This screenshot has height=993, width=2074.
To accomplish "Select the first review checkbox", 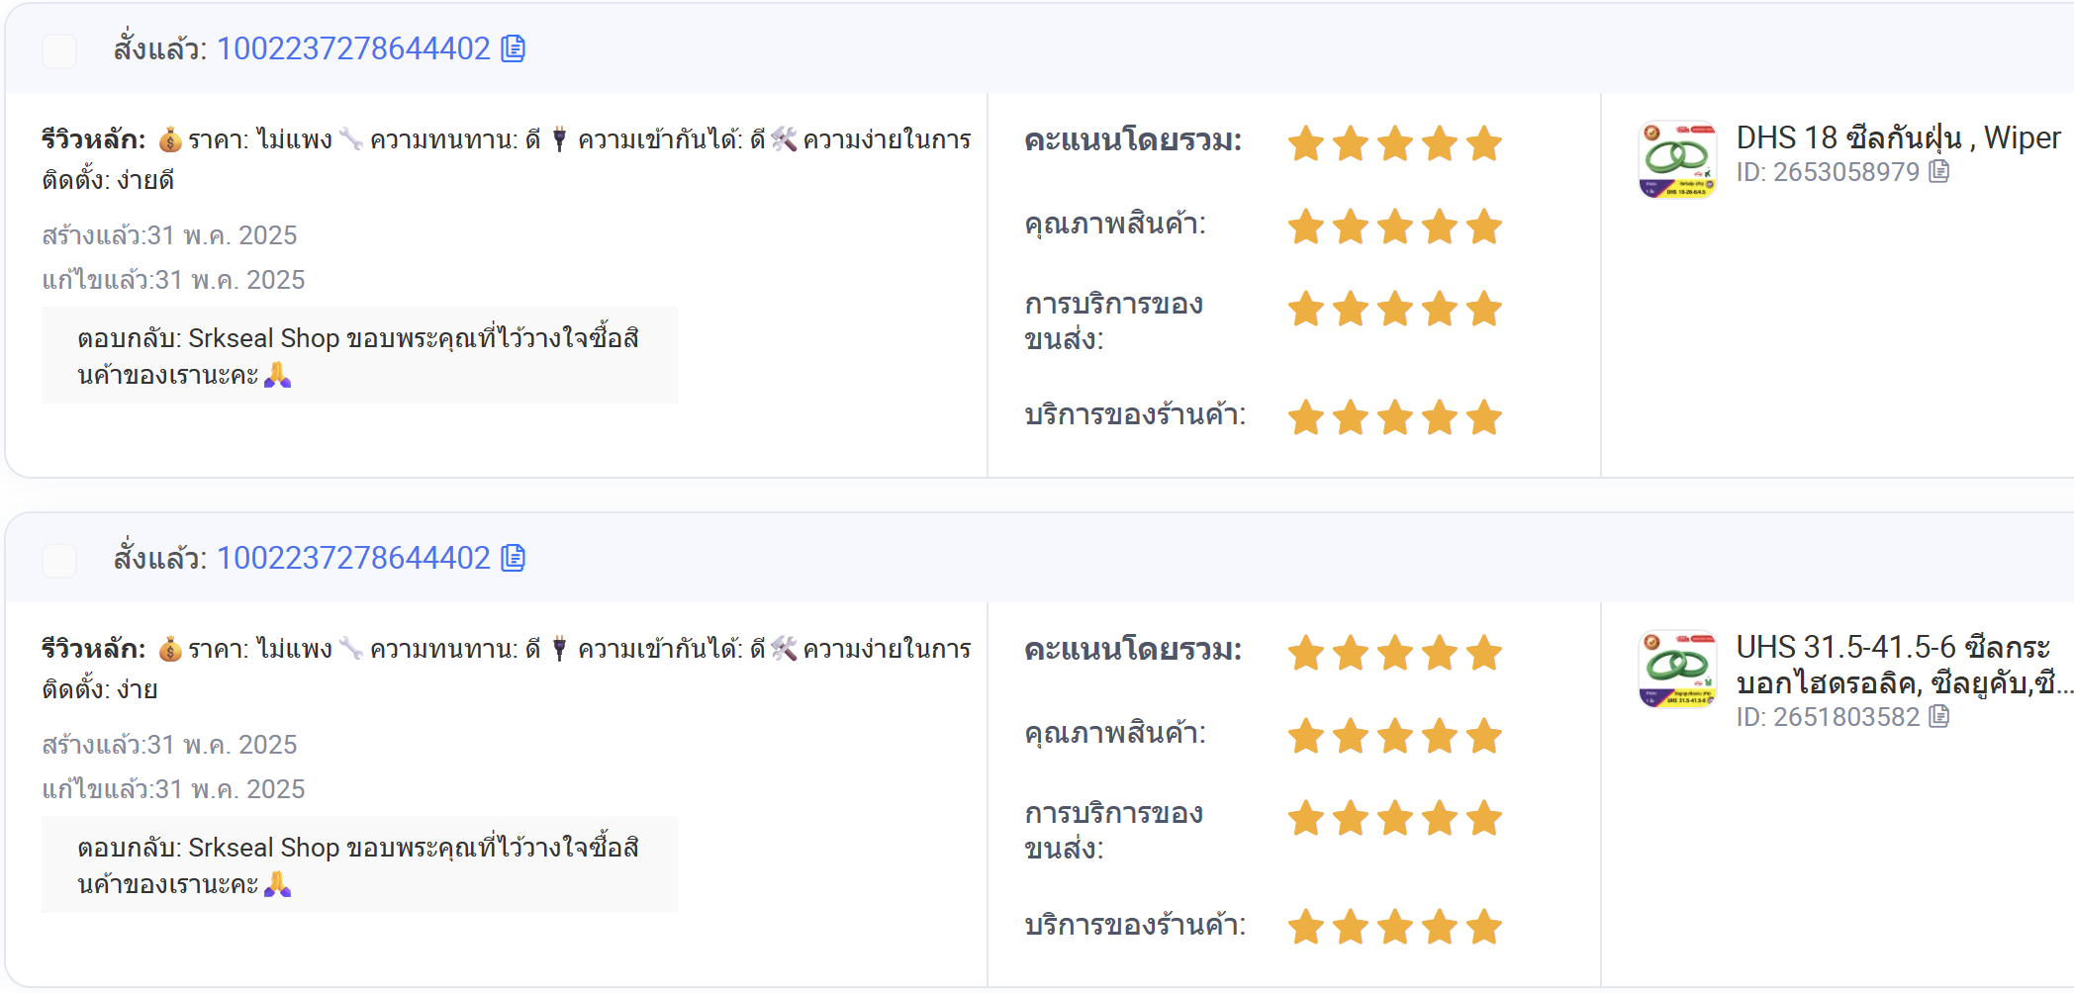I will point(59,50).
